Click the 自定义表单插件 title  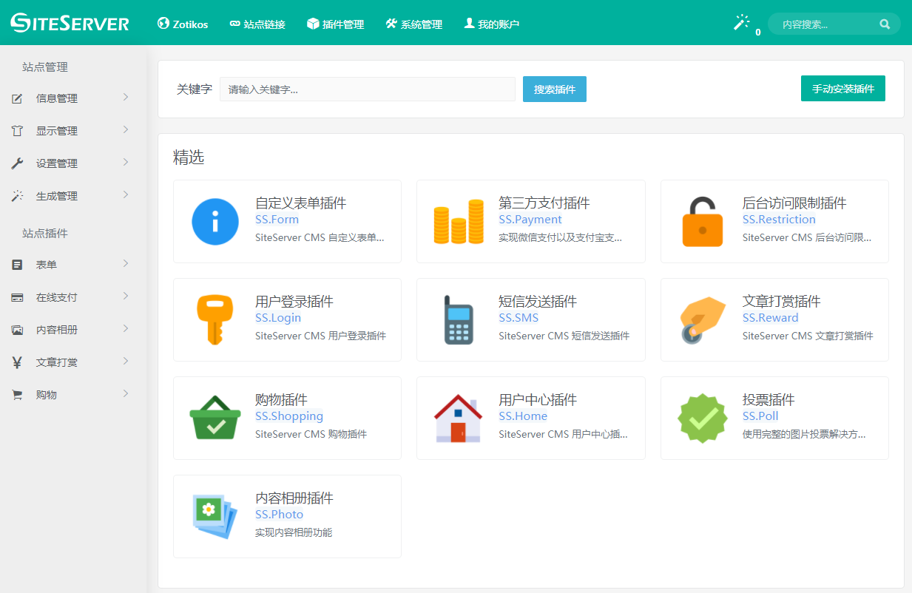[x=300, y=203]
